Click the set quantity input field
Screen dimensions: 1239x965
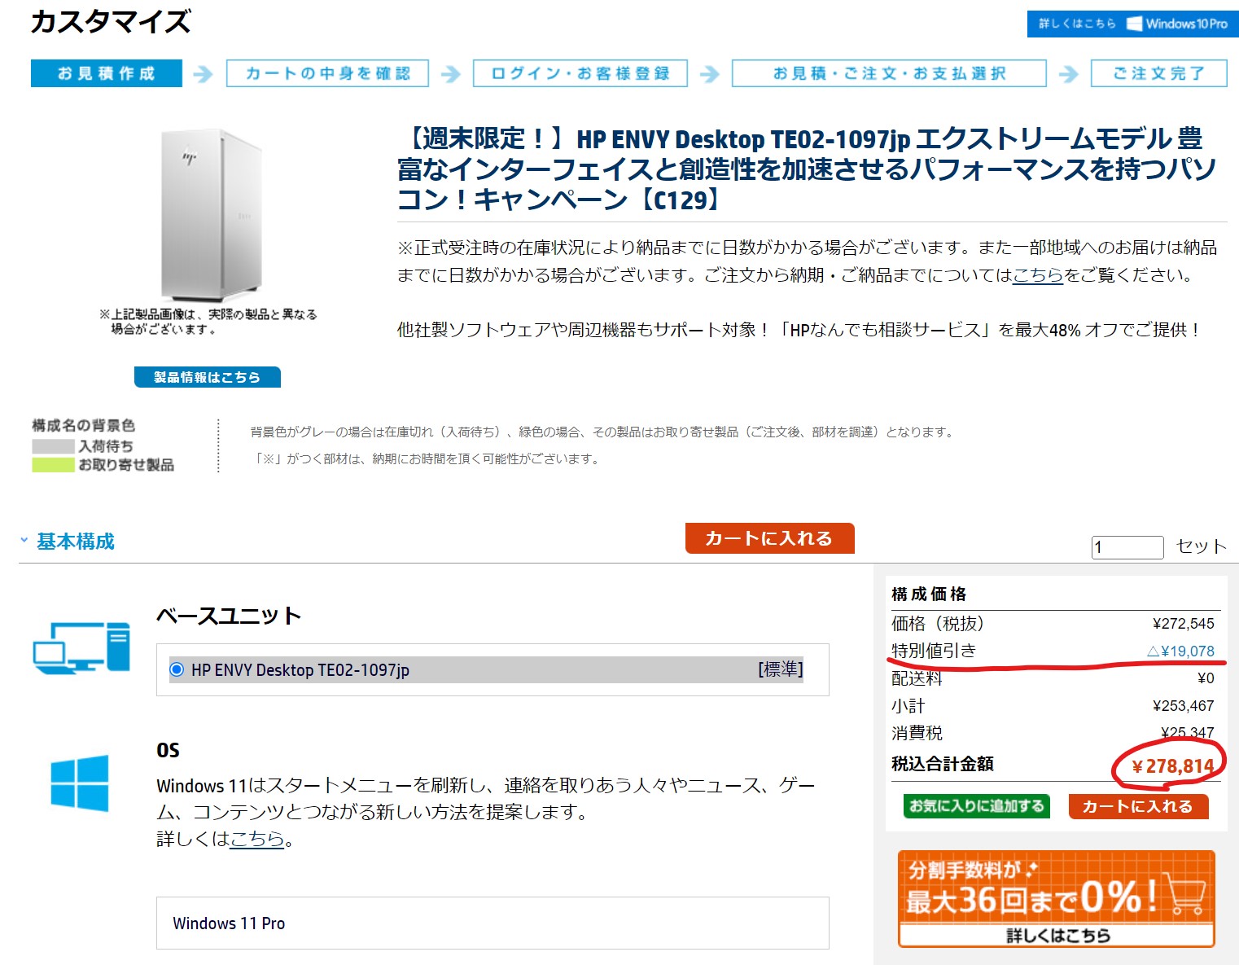click(1127, 547)
